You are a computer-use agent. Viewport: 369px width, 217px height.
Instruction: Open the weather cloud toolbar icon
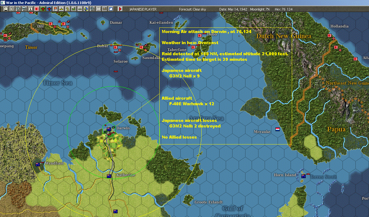(111, 9)
